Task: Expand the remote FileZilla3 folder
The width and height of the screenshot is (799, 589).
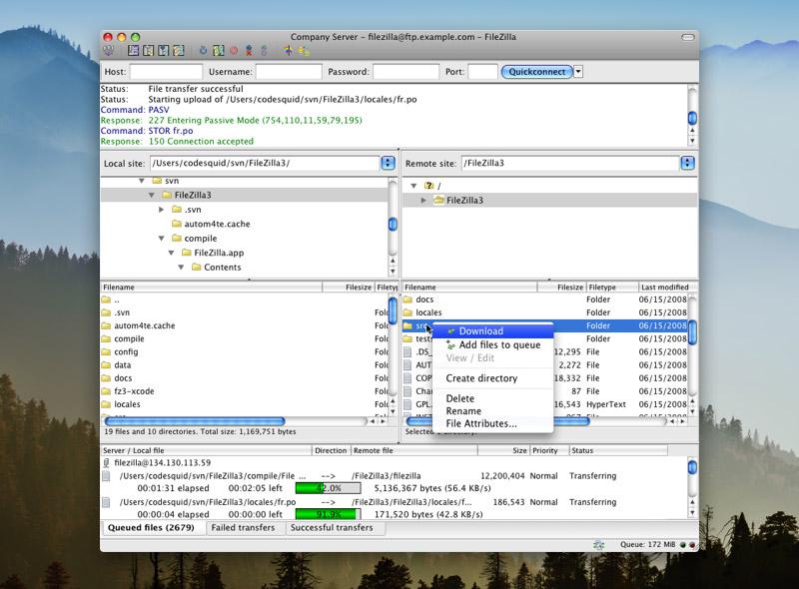Action: pyautogui.click(x=423, y=201)
